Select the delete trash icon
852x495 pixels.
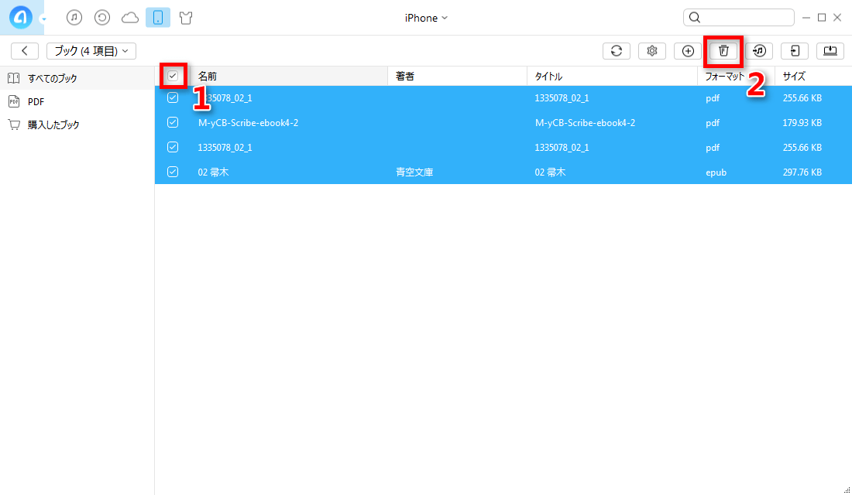pos(723,50)
